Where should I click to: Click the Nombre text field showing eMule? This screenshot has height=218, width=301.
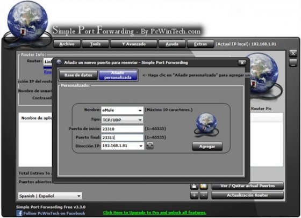coord(119,110)
